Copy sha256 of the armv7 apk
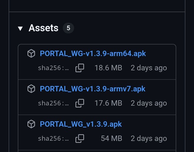Image resolution: width=194 pixels, height=152 pixels. click(80, 103)
